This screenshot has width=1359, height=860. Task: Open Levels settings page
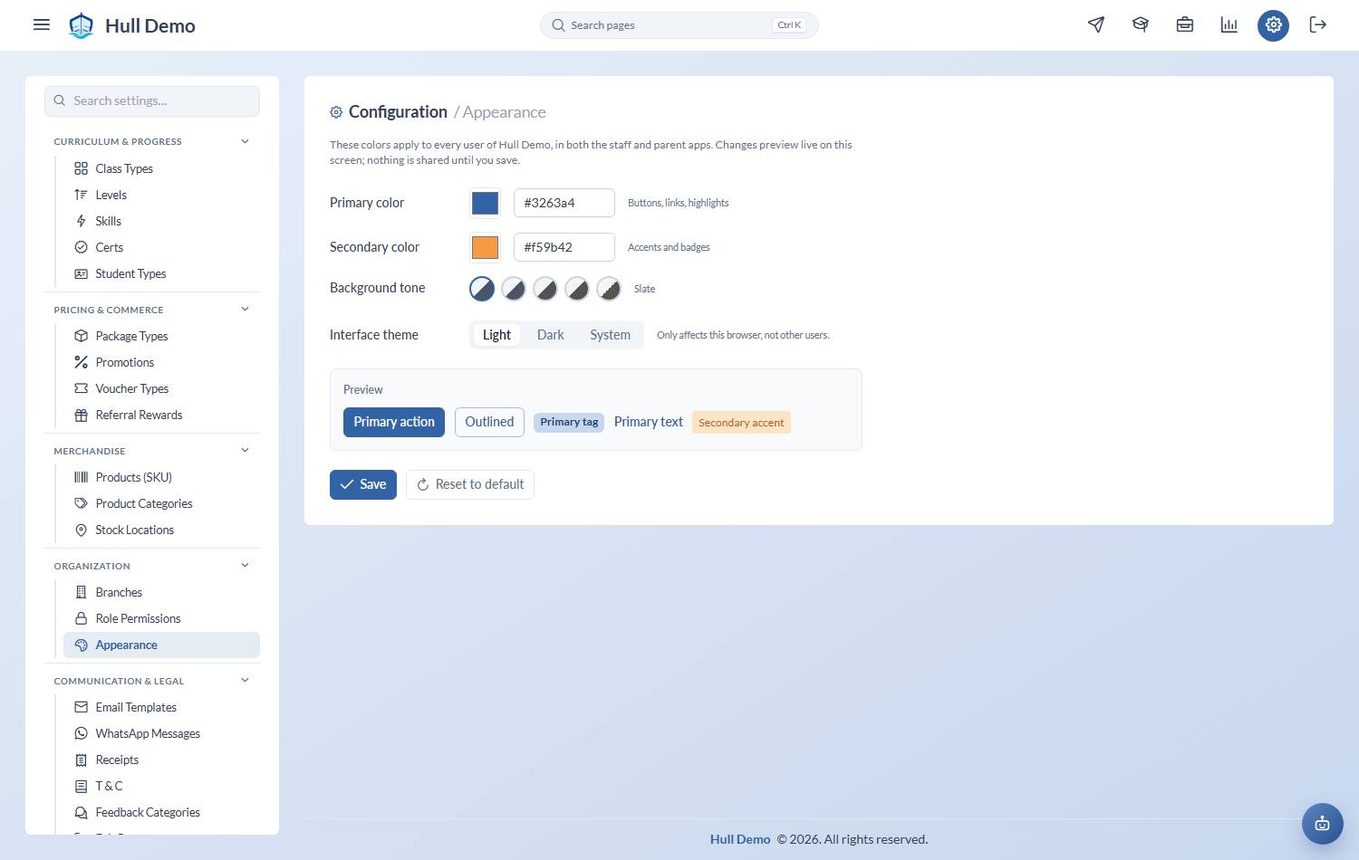pyautogui.click(x=161, y=195)
